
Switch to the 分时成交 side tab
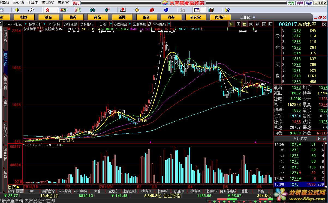pyautogui.click(x=5, y=130)
